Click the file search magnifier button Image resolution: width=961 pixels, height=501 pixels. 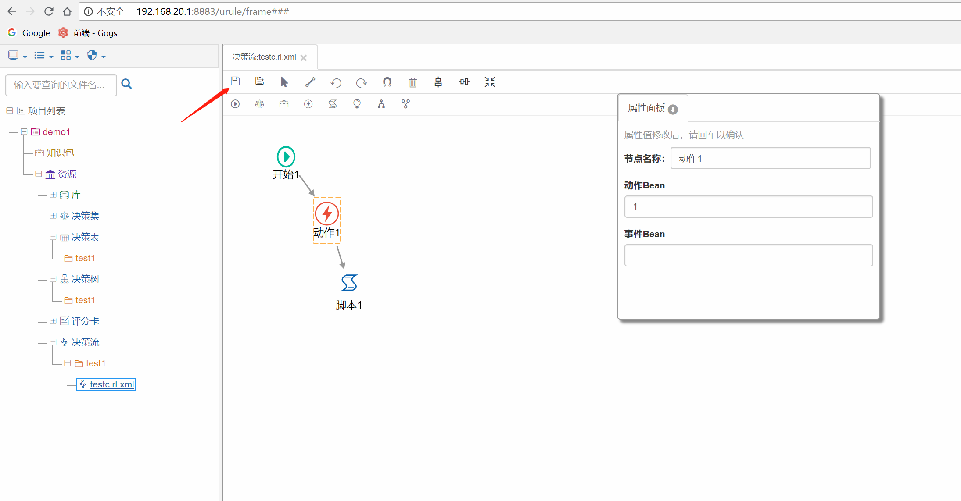click(x=126, y=84)
